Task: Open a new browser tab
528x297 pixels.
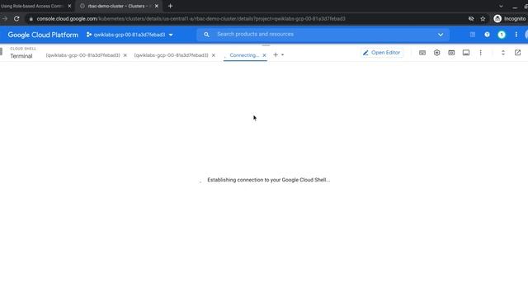Action: [171, 6]
